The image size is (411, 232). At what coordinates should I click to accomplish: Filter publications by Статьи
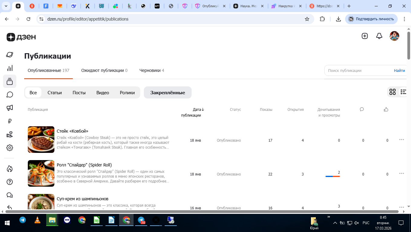[x=55, y=92]
